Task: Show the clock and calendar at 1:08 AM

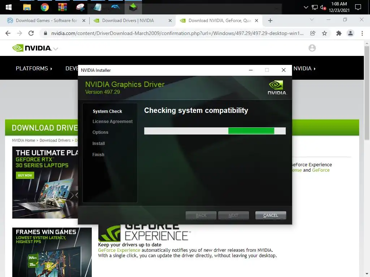Action: 339,7
